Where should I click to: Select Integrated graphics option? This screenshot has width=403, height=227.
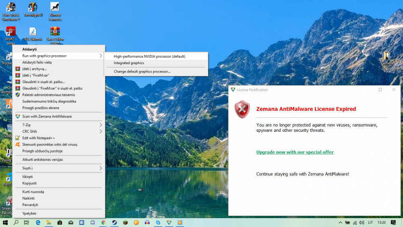click(156, 63)
